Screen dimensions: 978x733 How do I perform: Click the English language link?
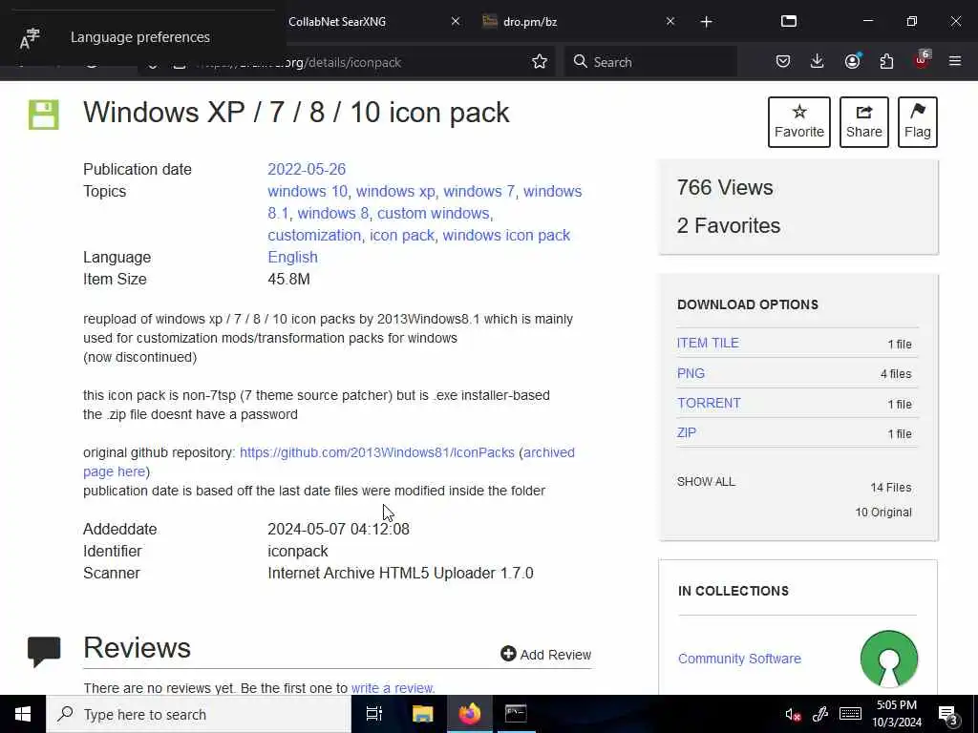tap(292, 257)
